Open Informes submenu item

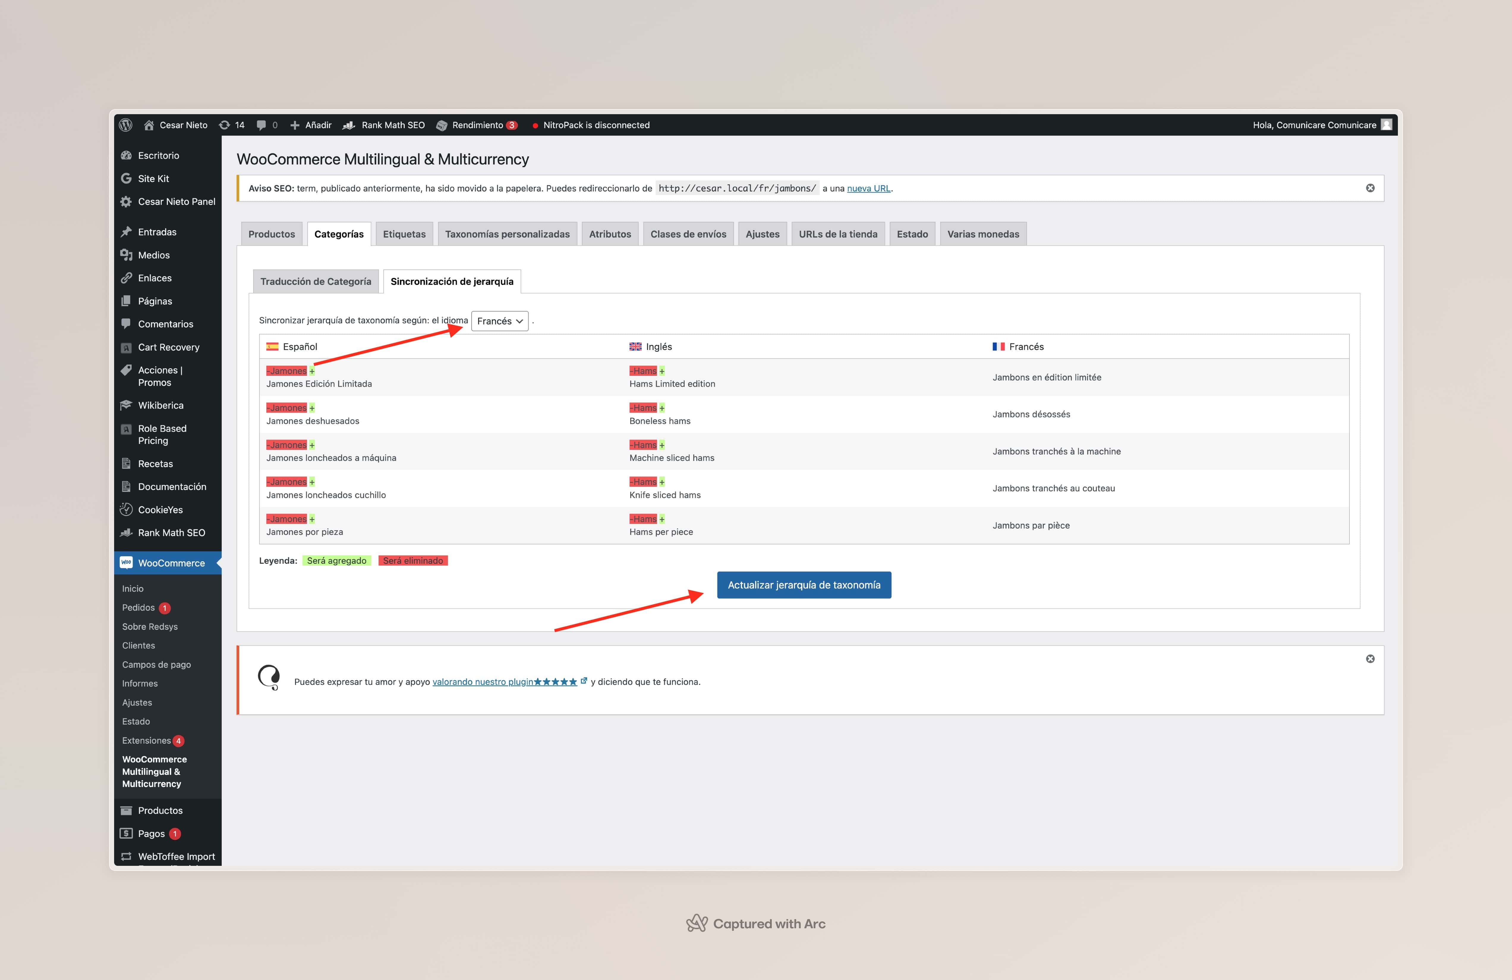click(x=140, y=684)
